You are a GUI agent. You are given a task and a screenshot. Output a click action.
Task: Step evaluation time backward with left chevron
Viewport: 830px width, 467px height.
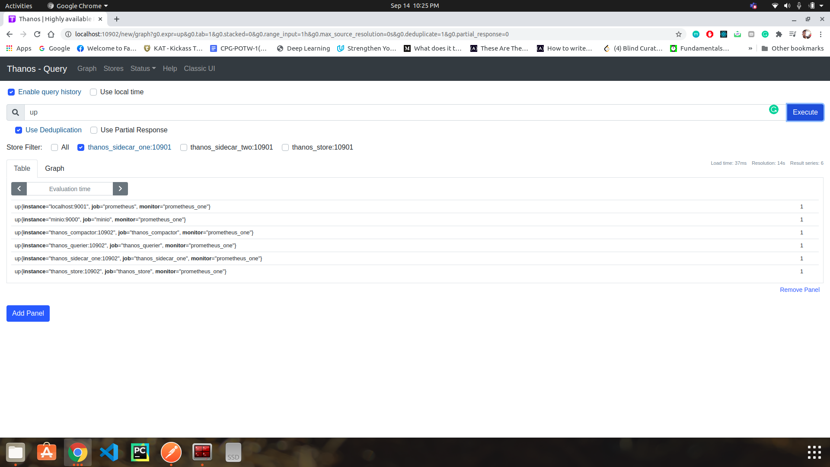click(x=19, y=189)
